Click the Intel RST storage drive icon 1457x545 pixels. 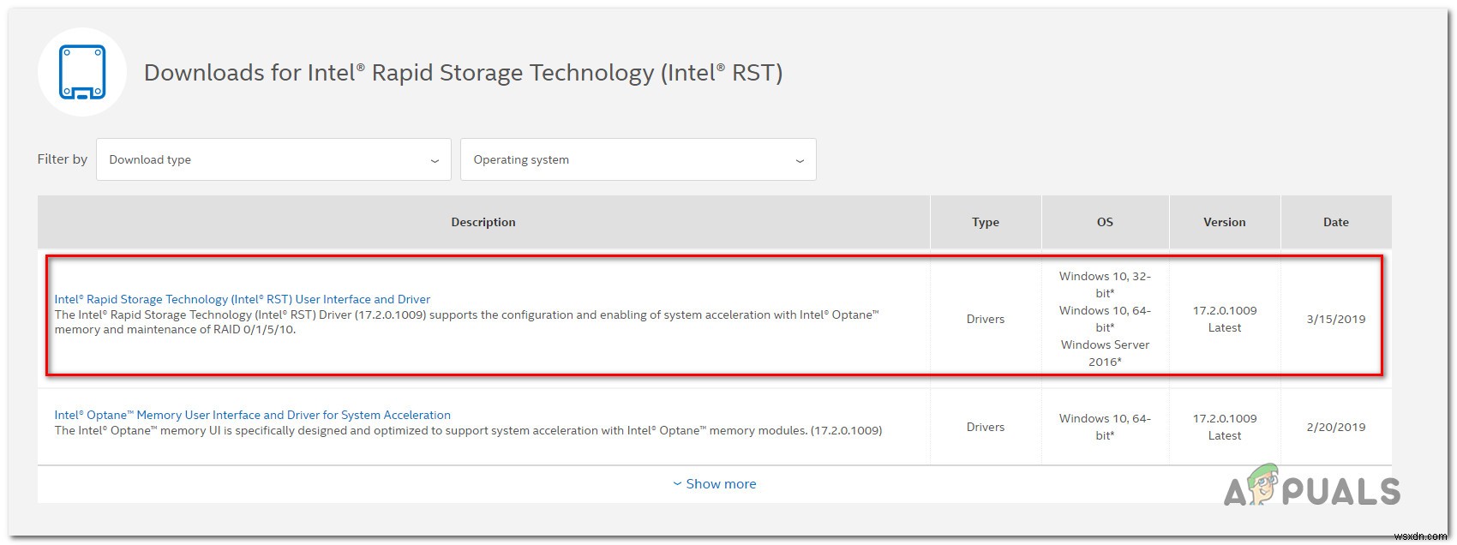tap(82, 72)
